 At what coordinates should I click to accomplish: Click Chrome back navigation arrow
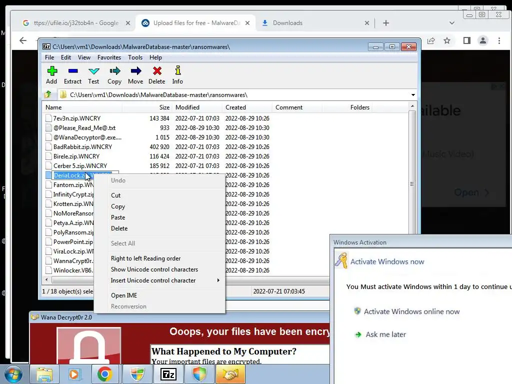(x=23, y=40)
